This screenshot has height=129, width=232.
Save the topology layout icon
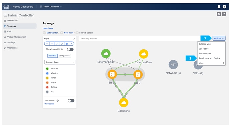[x=67, y=44]
